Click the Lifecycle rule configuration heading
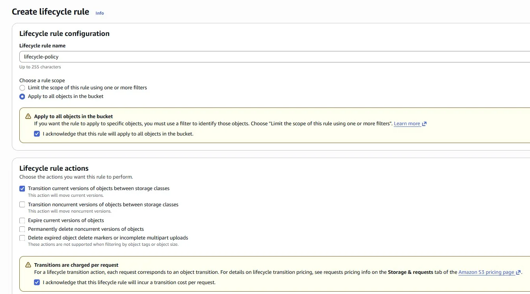Screen dimensions: 530x294 [x=64, y=34]
